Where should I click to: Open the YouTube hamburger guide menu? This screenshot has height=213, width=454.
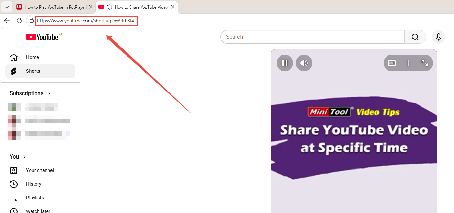[x=14, y=37]
